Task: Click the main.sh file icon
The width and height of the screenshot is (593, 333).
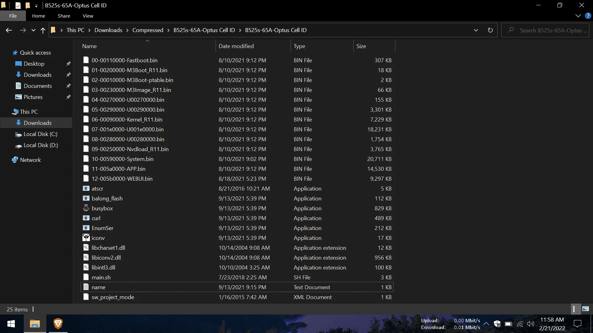Action: pos(86,277)
